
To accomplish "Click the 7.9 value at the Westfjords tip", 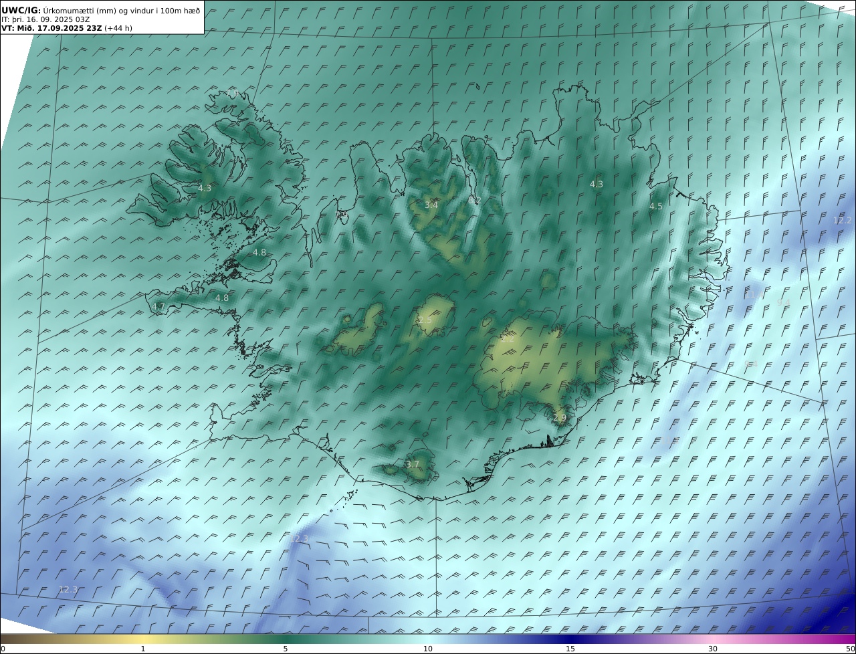I will (x=231, y=93).
